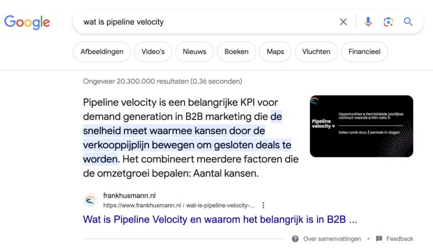Click the question mark icon near Over samenvattingen
Screen dimensions: 433x251
point(295,239)
